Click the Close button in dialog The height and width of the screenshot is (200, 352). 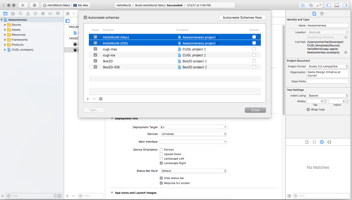[255, 110]
